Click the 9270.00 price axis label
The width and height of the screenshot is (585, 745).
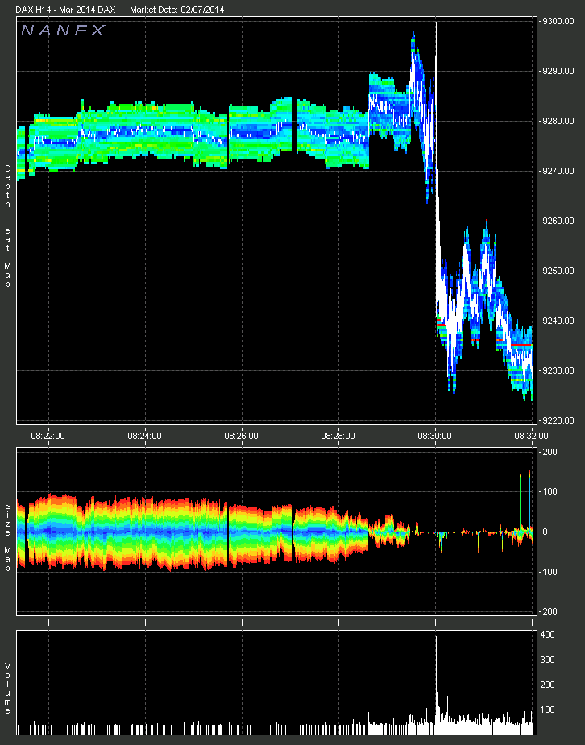point(557,171)
